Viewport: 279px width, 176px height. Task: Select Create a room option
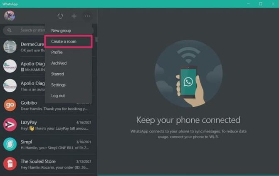[68, 41]
